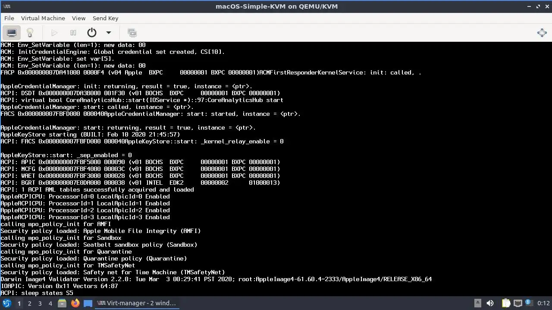
Task: Click the taskbar clock showing 0:12
Action: coord(543,303)
